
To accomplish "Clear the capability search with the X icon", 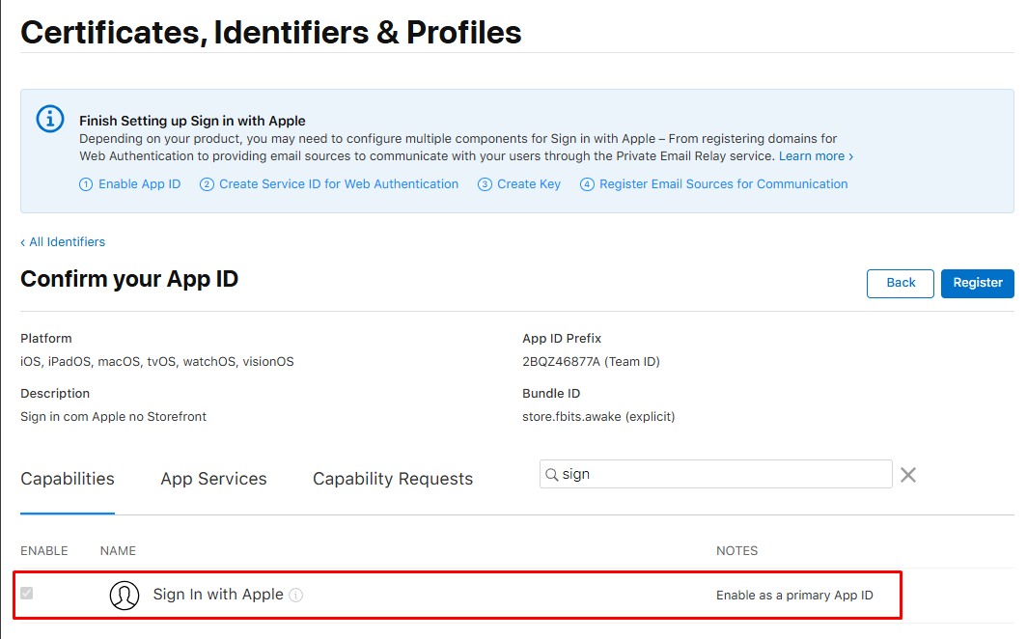I will tap(907, 475).
